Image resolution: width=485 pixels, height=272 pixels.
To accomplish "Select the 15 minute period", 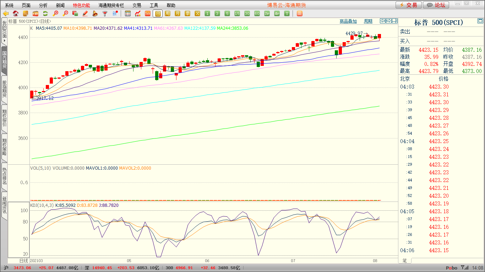I will click(x=237, y=13).
